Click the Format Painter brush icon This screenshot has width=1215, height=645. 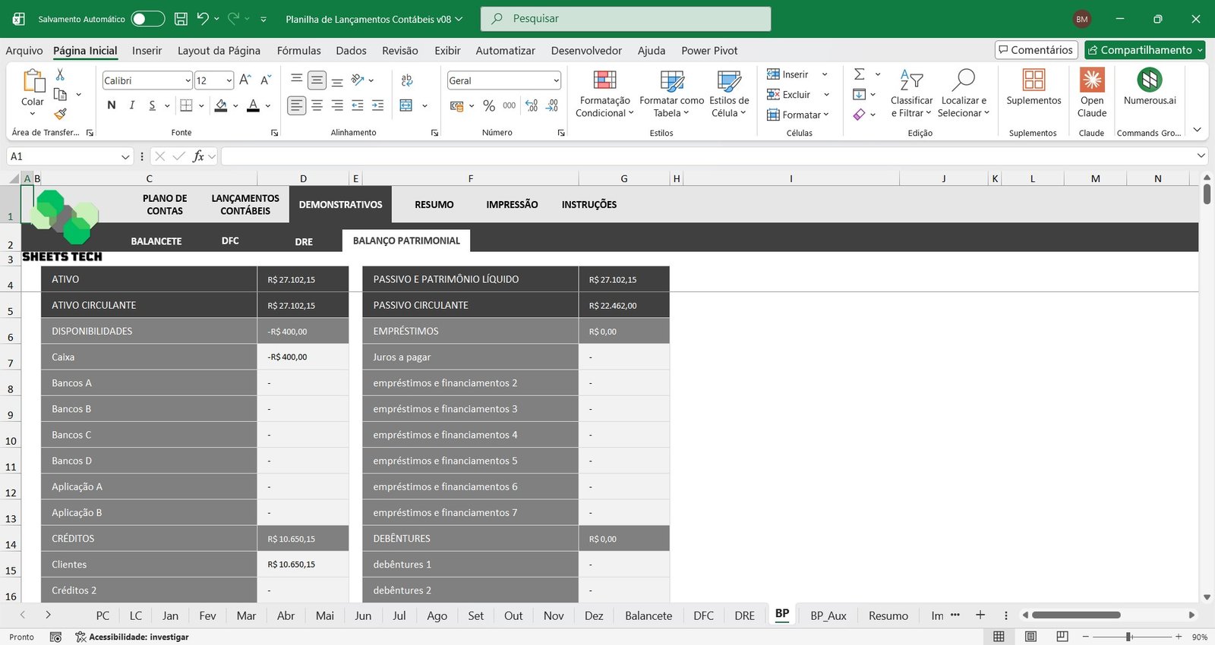tap(60, 114)
